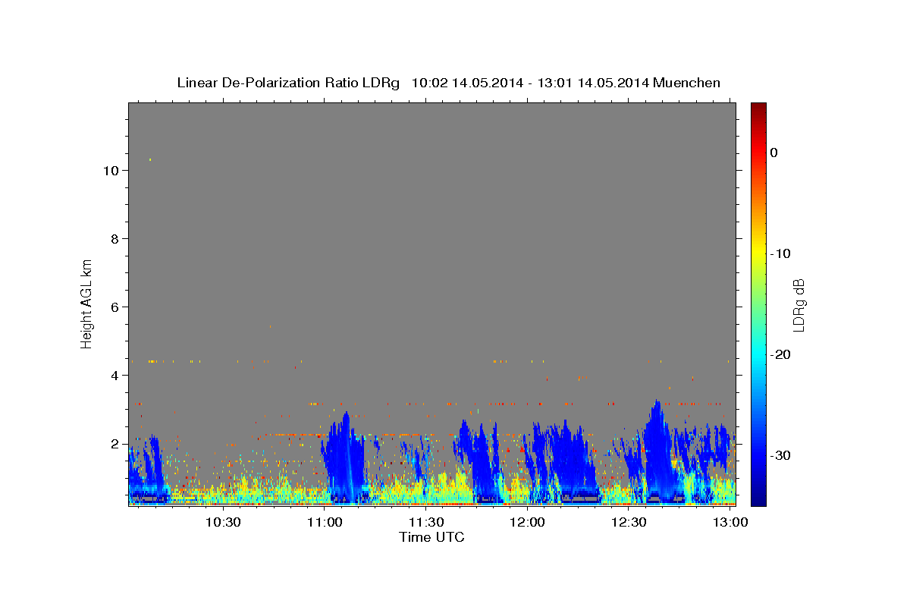Click the colorbar value -30 label

click(780, 455)
